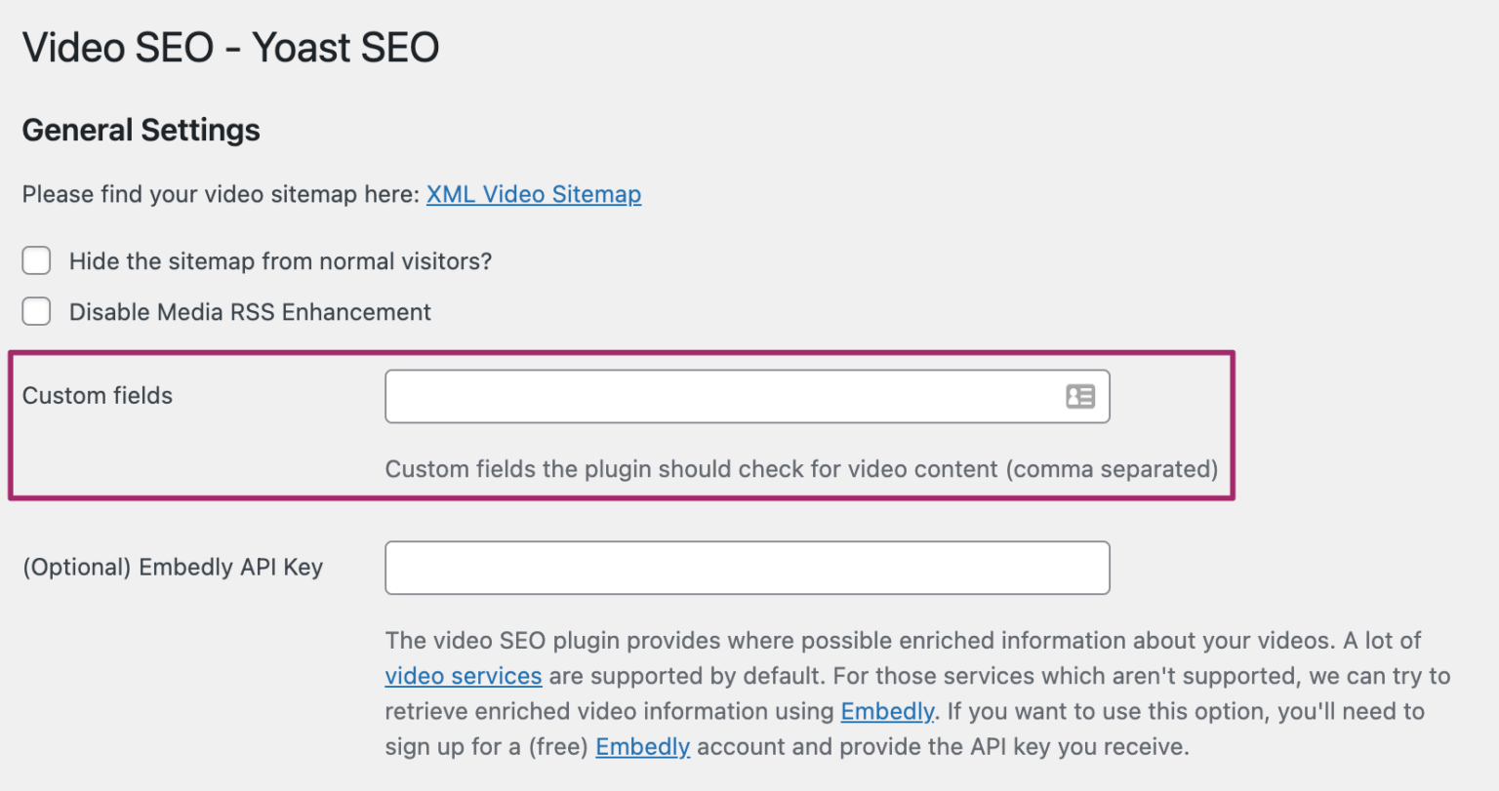Click the contact-card icon inside Custom fields input
Viewport: 1499px width, 791px height.
tap(1079, 396)
